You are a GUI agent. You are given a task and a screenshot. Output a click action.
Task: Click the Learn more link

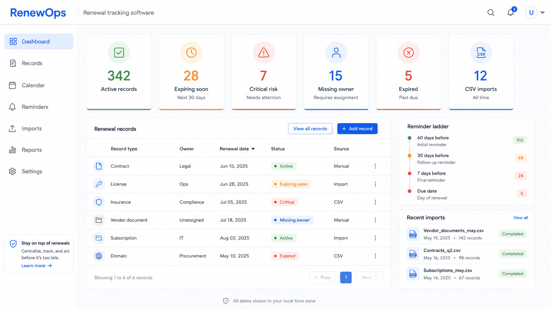click(x=37, y=266)
